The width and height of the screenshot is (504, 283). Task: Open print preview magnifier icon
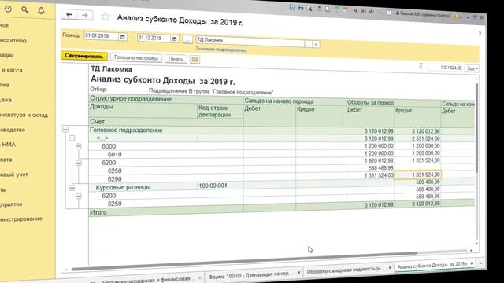309,9
